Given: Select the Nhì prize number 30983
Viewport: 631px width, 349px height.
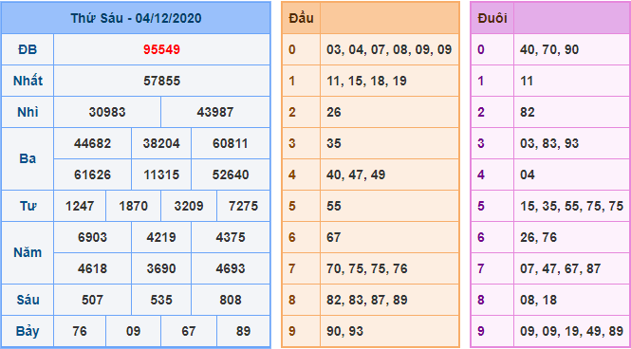Looking at the screenshot, I should [107, 112].
